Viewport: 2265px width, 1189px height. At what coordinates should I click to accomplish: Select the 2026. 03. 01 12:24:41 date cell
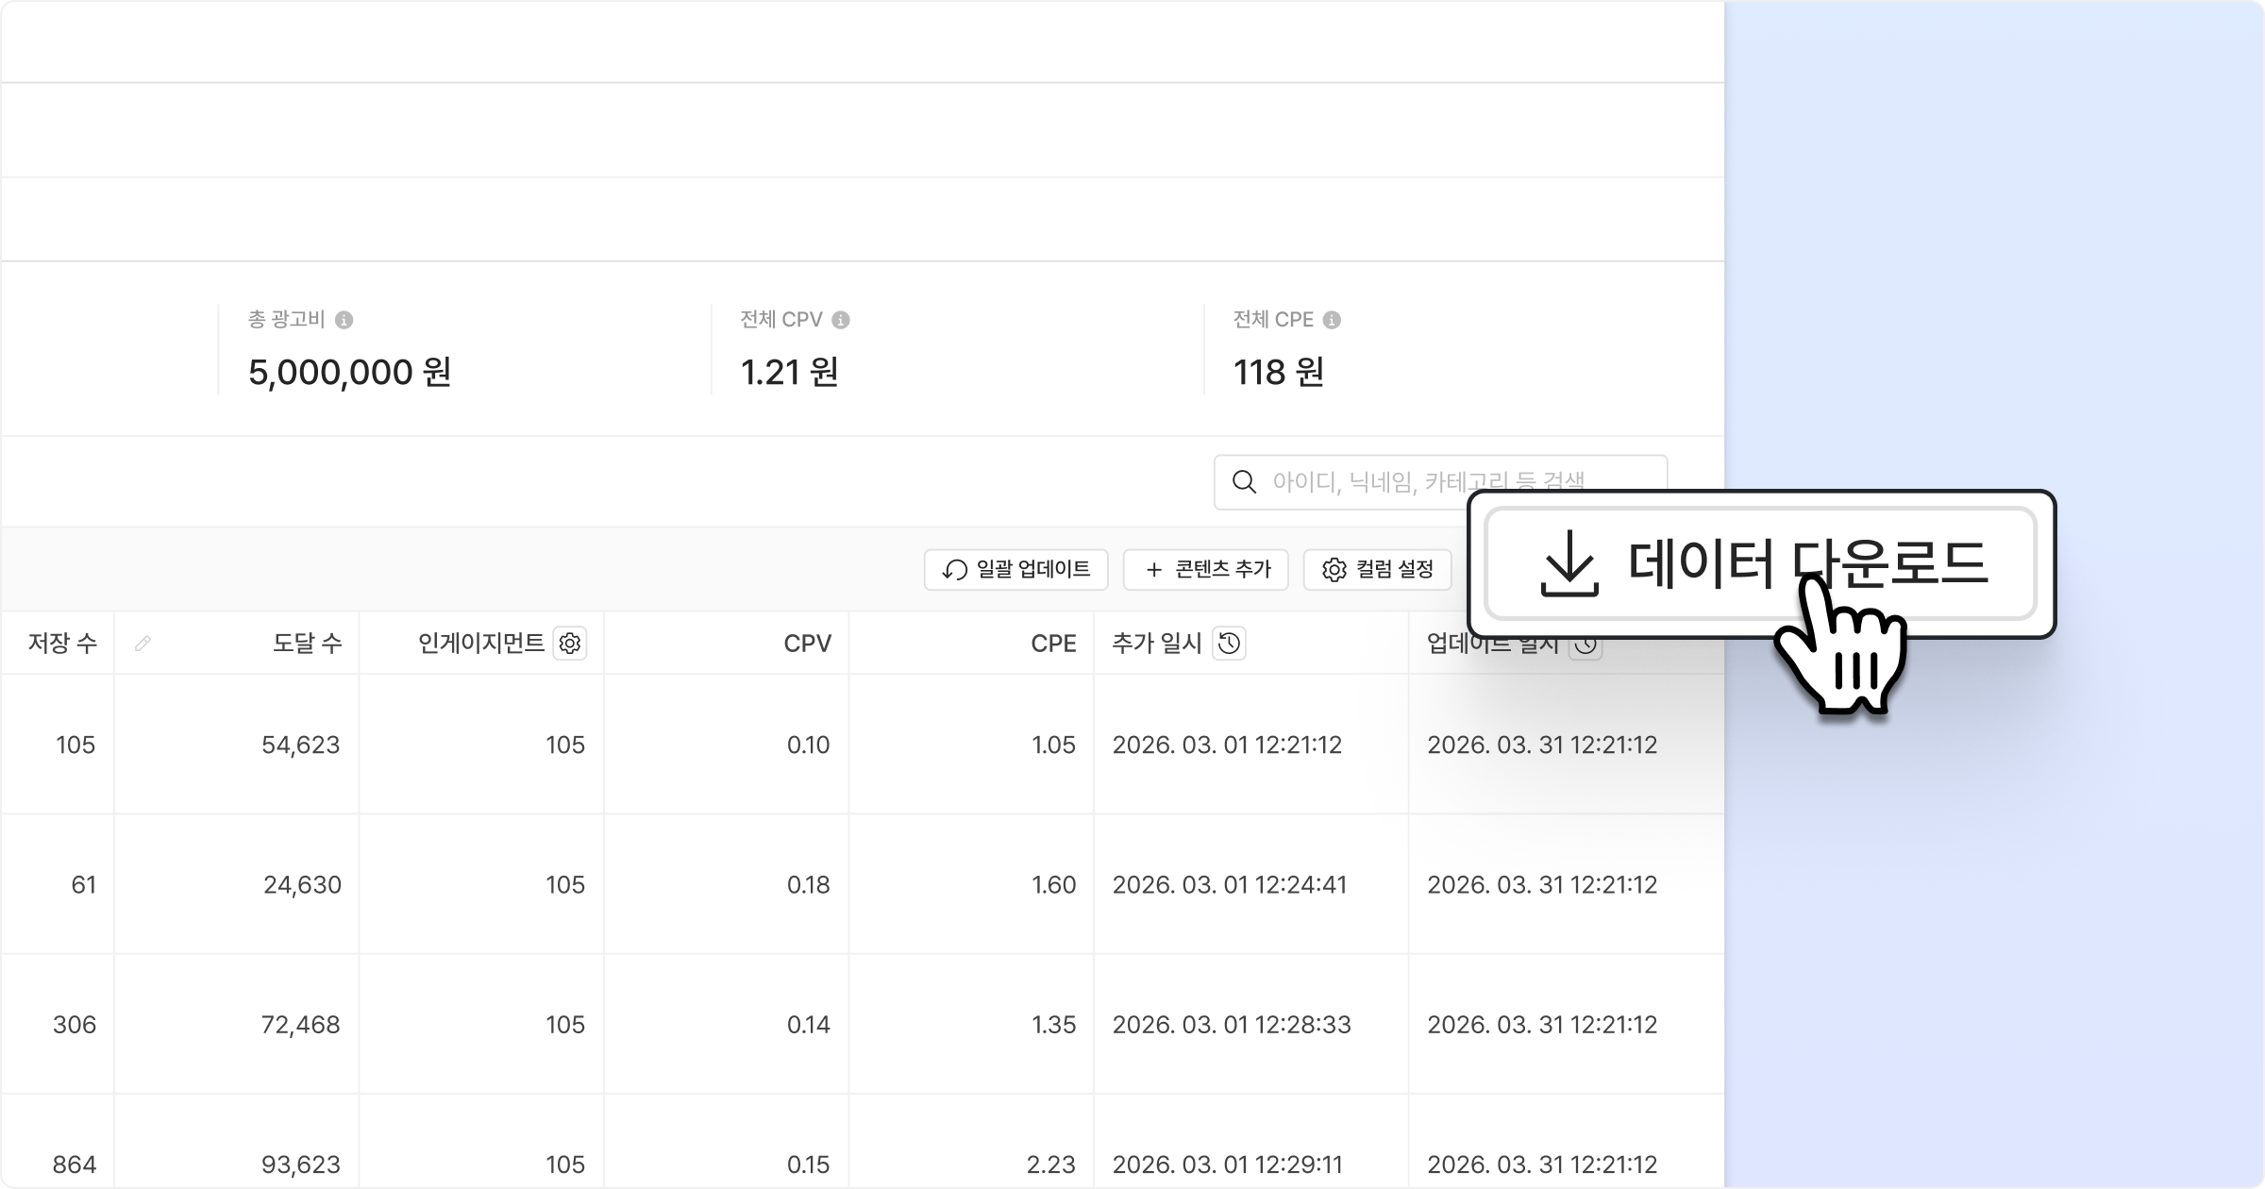coord(1229,884)
